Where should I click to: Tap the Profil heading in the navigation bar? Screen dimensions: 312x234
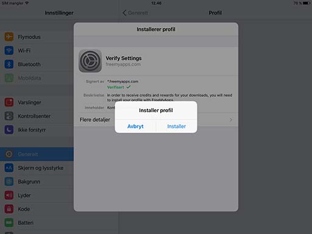point(215,13)
